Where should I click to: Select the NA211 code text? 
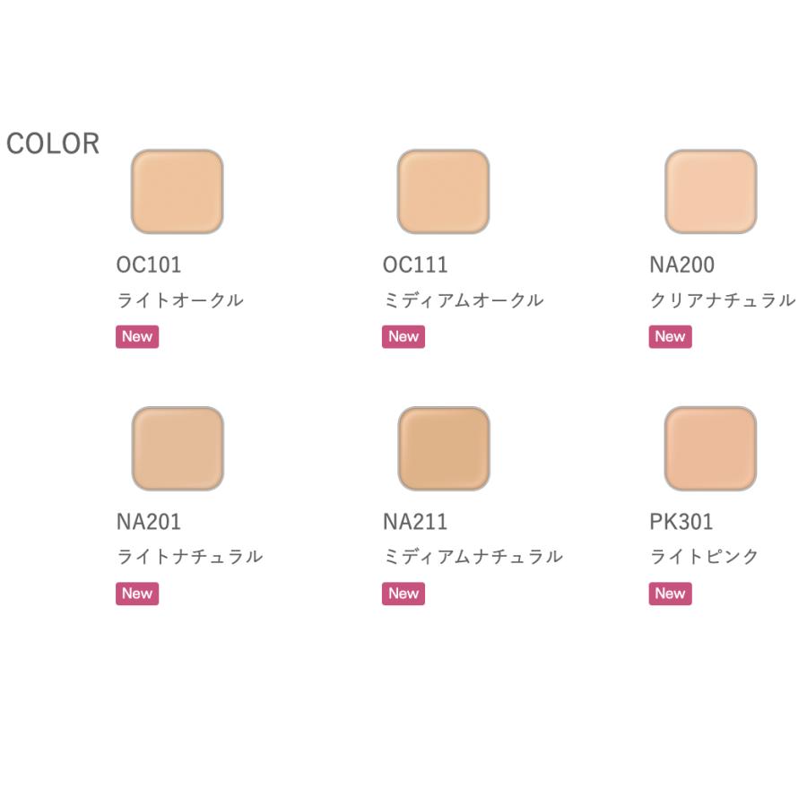(415, 522)
